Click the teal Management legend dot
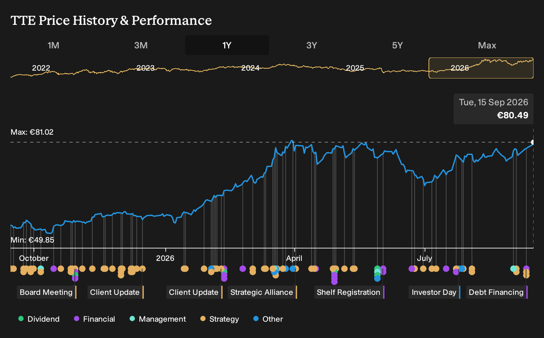Viewport: 544px width, 338px height. pos(132,318)
